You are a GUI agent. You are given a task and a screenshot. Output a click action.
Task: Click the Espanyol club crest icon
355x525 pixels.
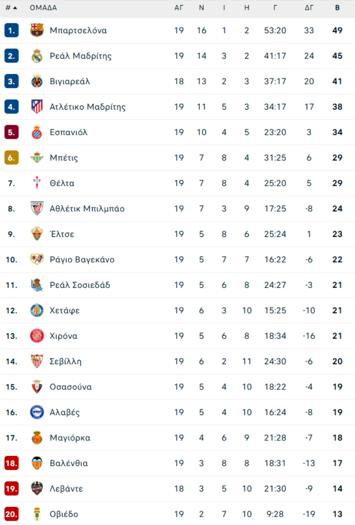click(x=37, y=132)
